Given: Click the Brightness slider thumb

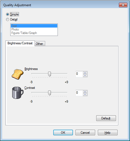Looking at the screenshot, I should (x=49, y=74).
